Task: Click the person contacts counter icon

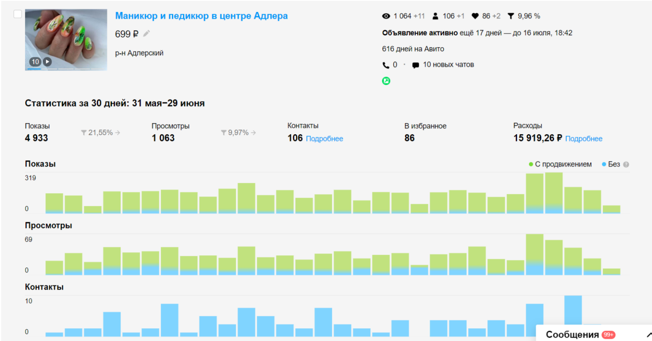Action: [435, 16]
